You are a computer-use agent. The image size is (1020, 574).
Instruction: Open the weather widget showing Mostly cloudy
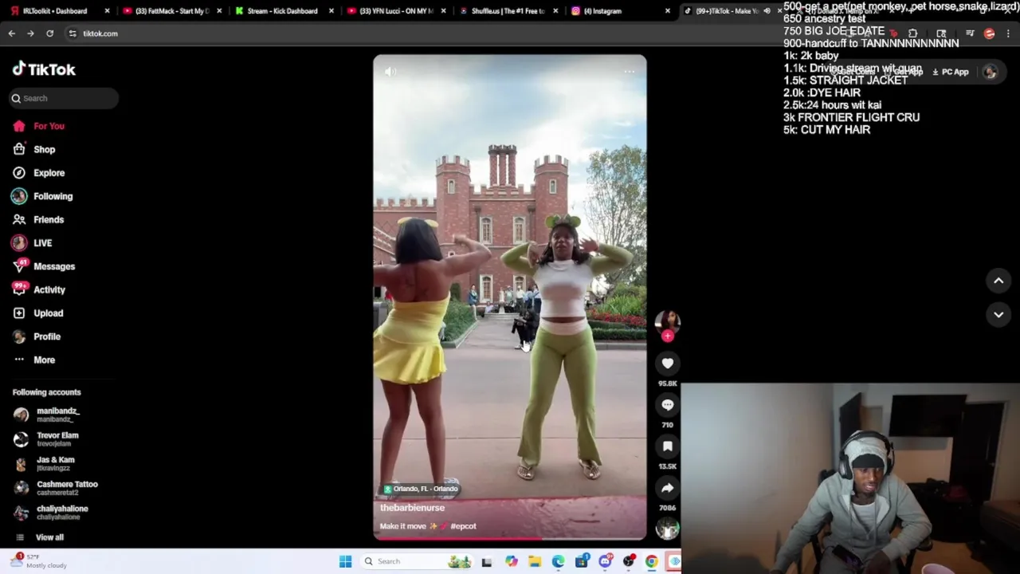[38, 561]
